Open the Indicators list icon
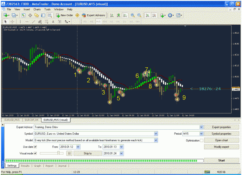This screenshot has width=242, height=175. tap(163, 15)
